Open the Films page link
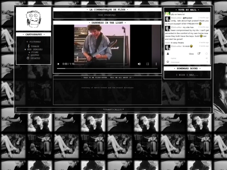 tap(35, 52)
